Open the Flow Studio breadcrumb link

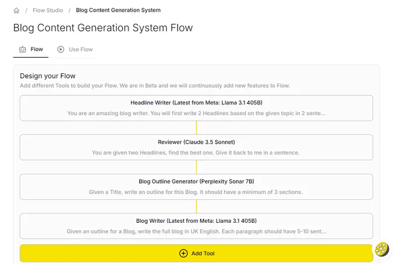[x=48, y=10]
